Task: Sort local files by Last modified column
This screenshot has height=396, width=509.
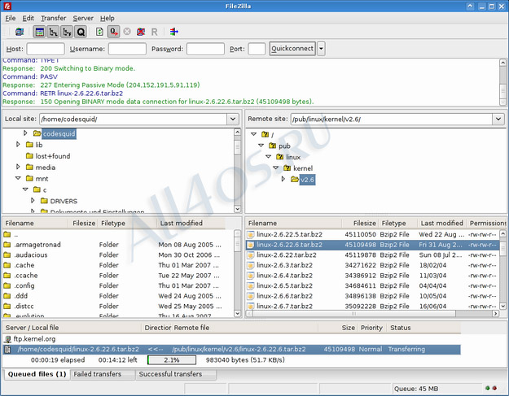Action: (x=191, y=223)
